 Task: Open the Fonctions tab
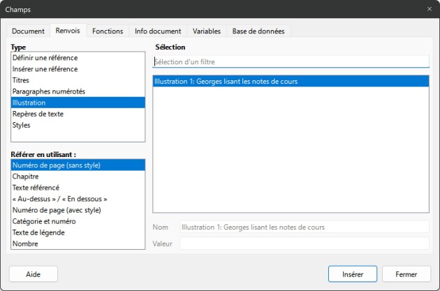pyautogui.click(x=108, y=31)
